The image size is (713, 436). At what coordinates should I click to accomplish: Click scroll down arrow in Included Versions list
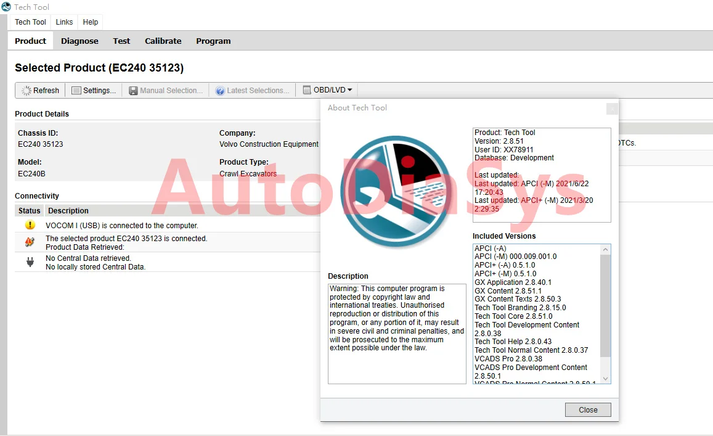[x=605, y=379]
